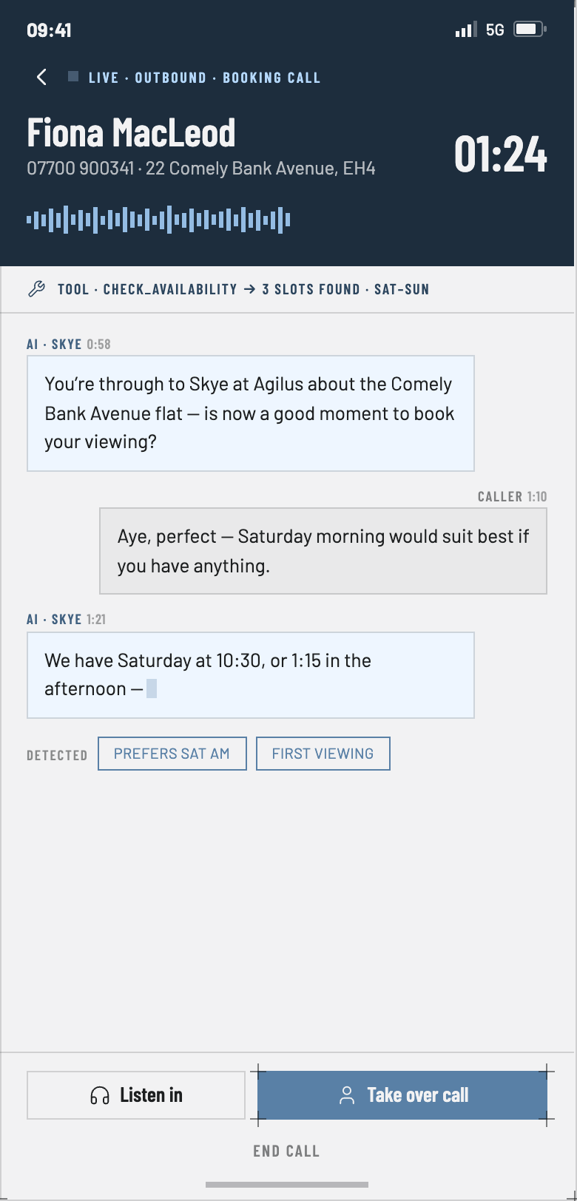This screenshot has height=1201, width=577.
Task: Tap END CALL link
Action: coord(286,1151)
